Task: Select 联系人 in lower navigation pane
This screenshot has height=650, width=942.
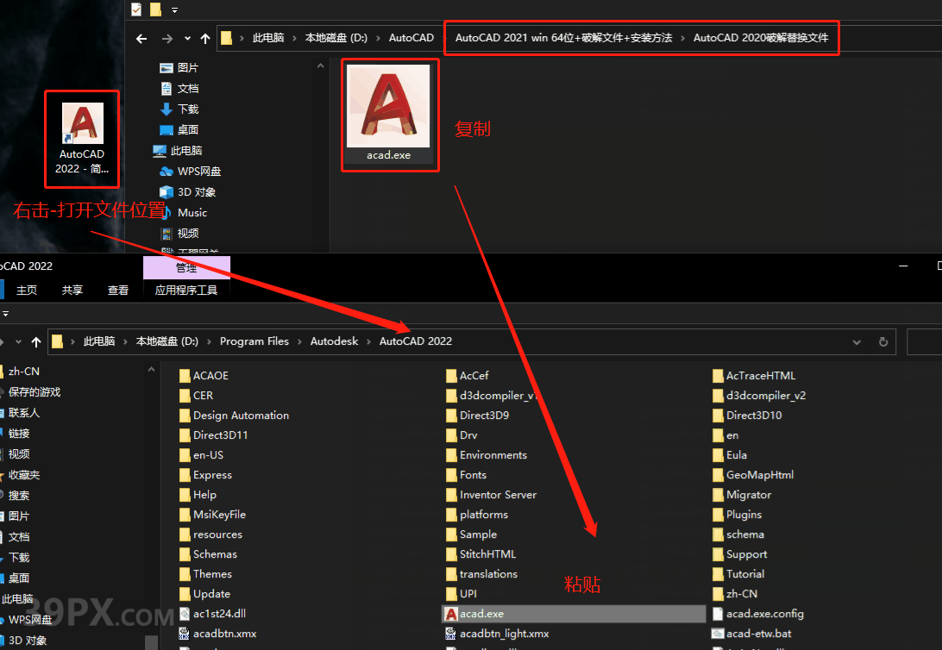Action: pyautogui.click(x=21, y=413)
